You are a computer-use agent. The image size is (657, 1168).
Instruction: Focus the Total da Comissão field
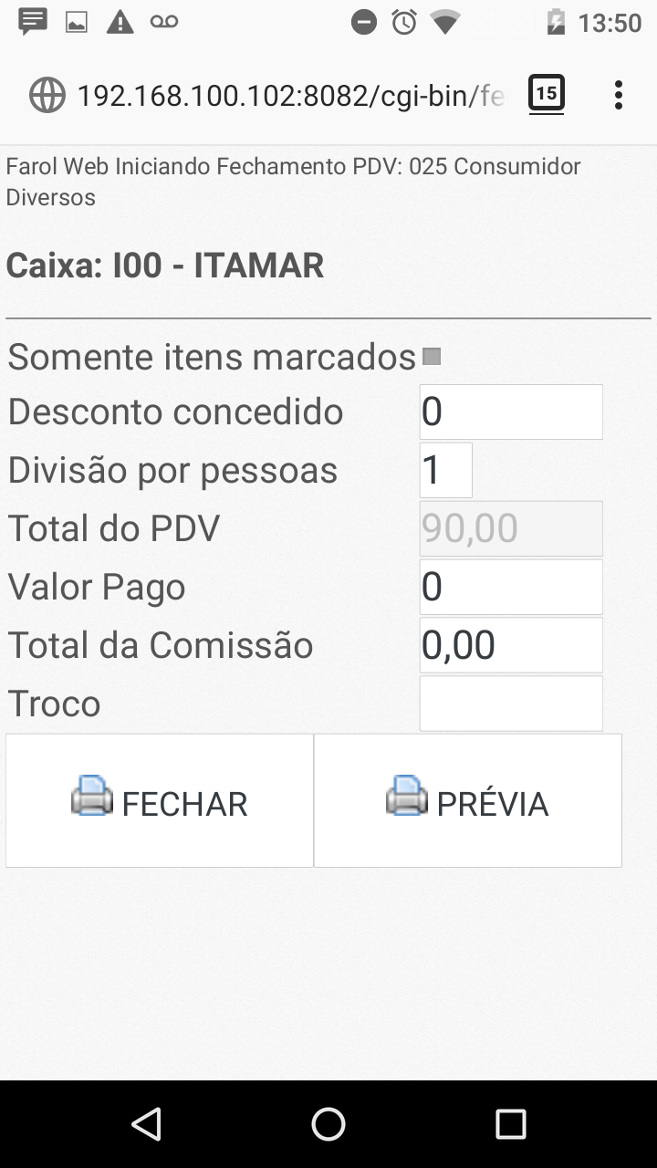511,645
